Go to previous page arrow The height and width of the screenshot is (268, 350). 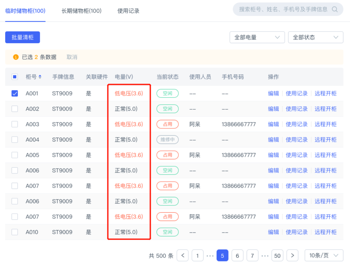(183, 255)
